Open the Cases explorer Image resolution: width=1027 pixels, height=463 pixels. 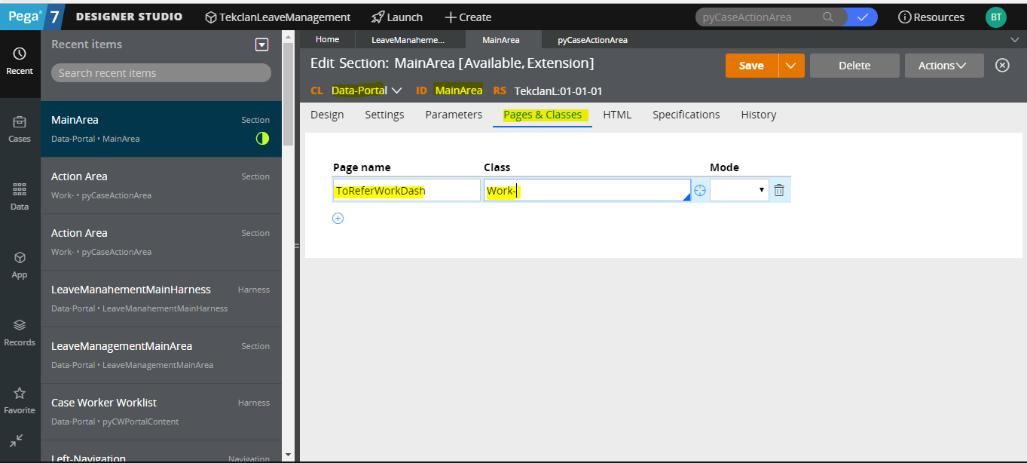pyautogui.click(x=20, y=129)
